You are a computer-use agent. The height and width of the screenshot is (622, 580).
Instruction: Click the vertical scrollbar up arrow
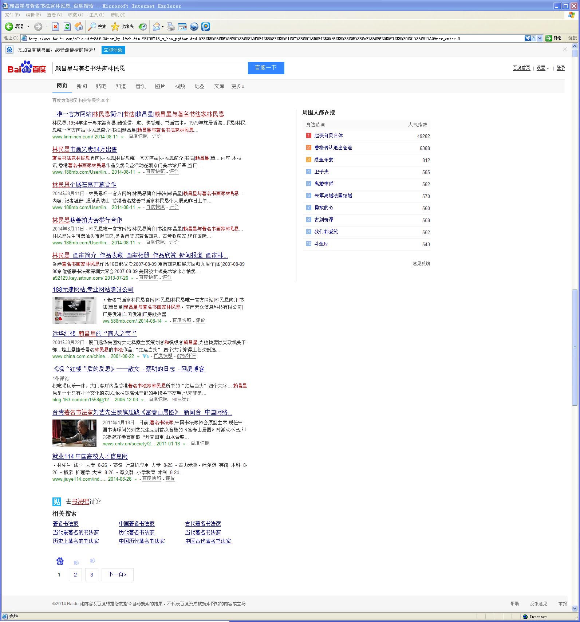(x=575, y=46)
